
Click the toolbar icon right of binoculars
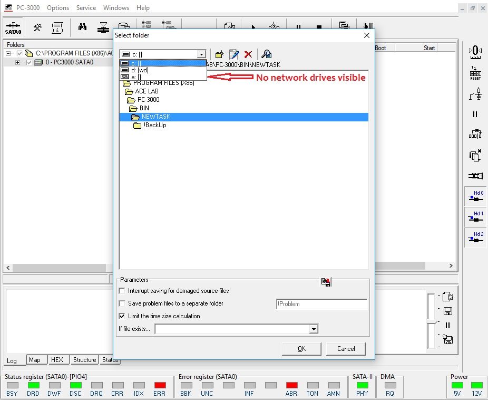tap(103, 27)
